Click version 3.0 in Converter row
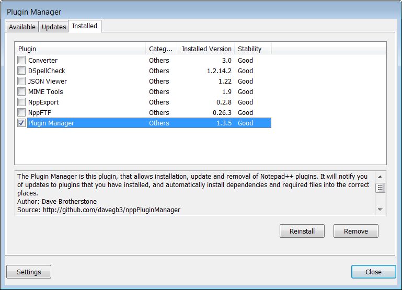Screen dimensions: 402x290 [227, 61]
